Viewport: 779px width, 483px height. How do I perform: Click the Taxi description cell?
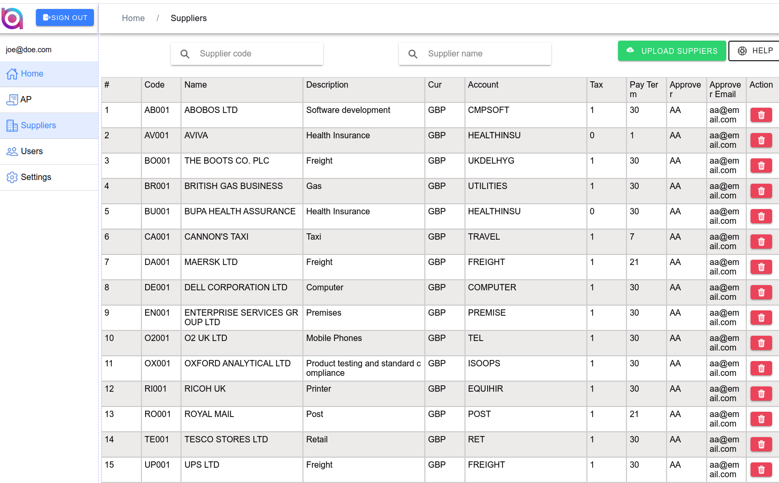coord(364,242)
